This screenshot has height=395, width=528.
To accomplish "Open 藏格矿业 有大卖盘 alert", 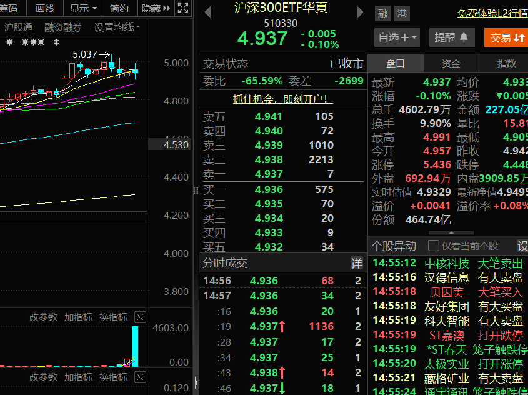I will 449,378.
